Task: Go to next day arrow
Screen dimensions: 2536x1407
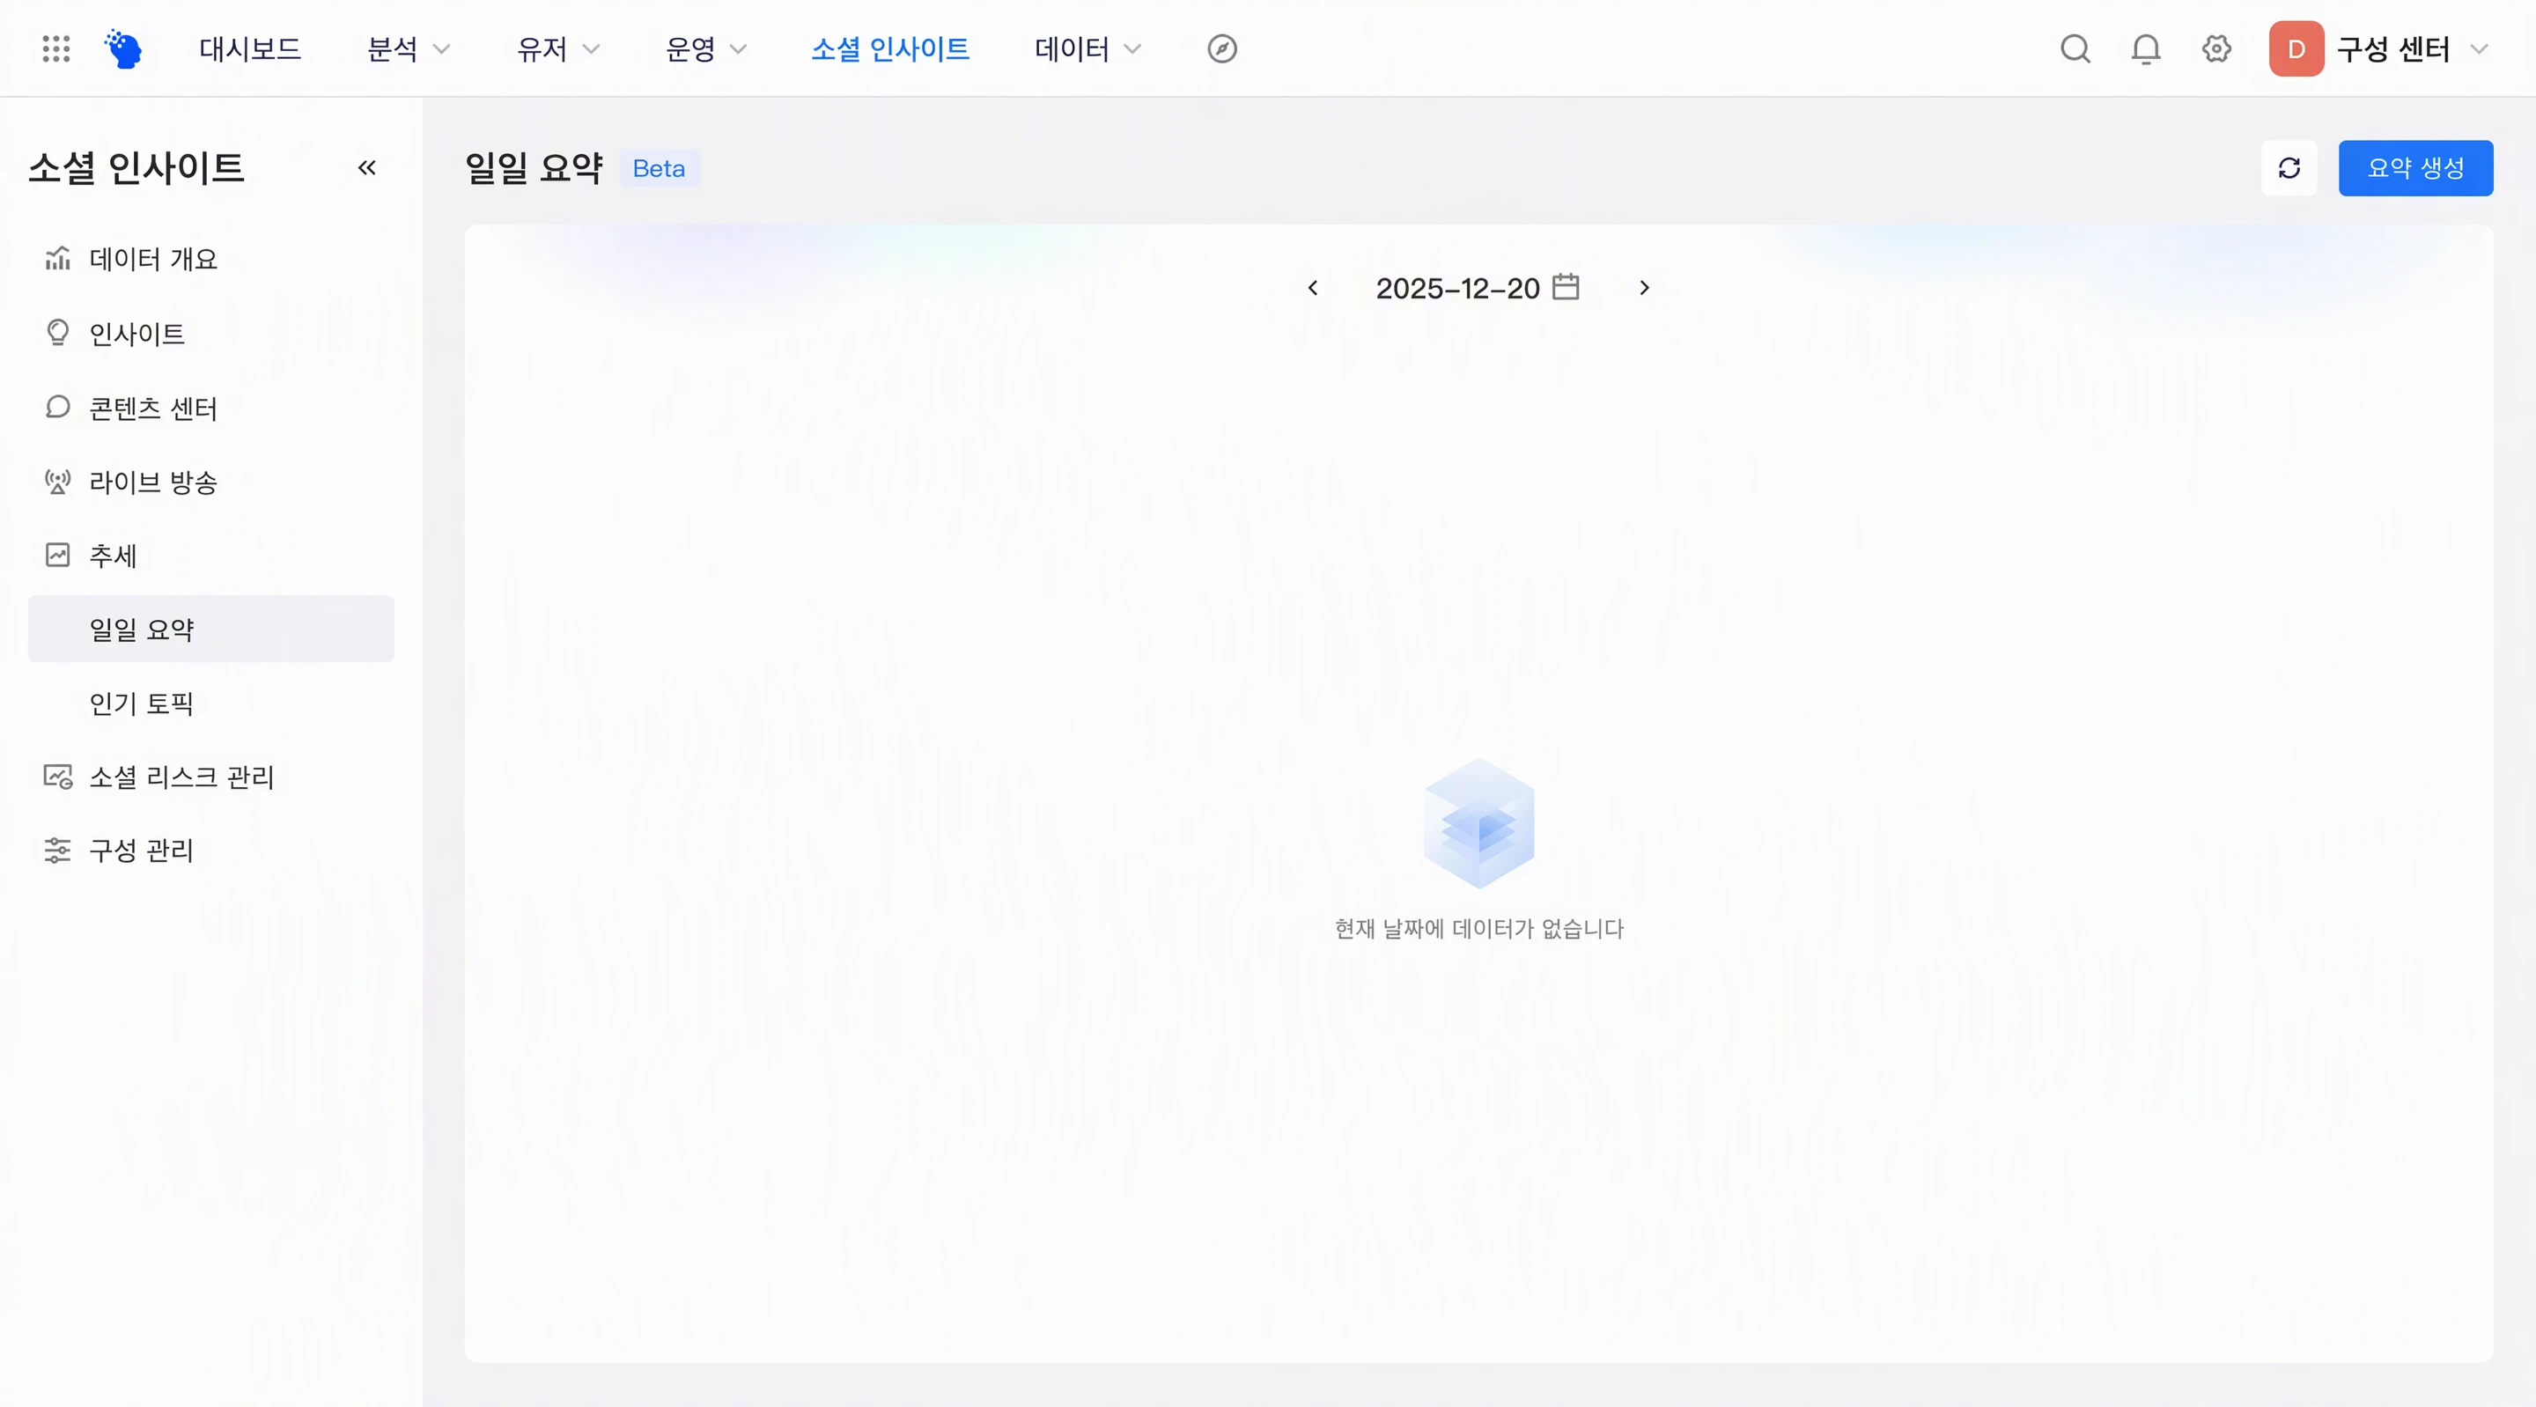Action: click(1644, 288)
